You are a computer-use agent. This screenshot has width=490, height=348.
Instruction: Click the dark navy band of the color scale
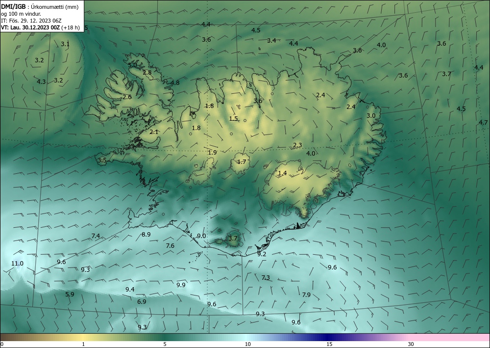coord(326,337)
